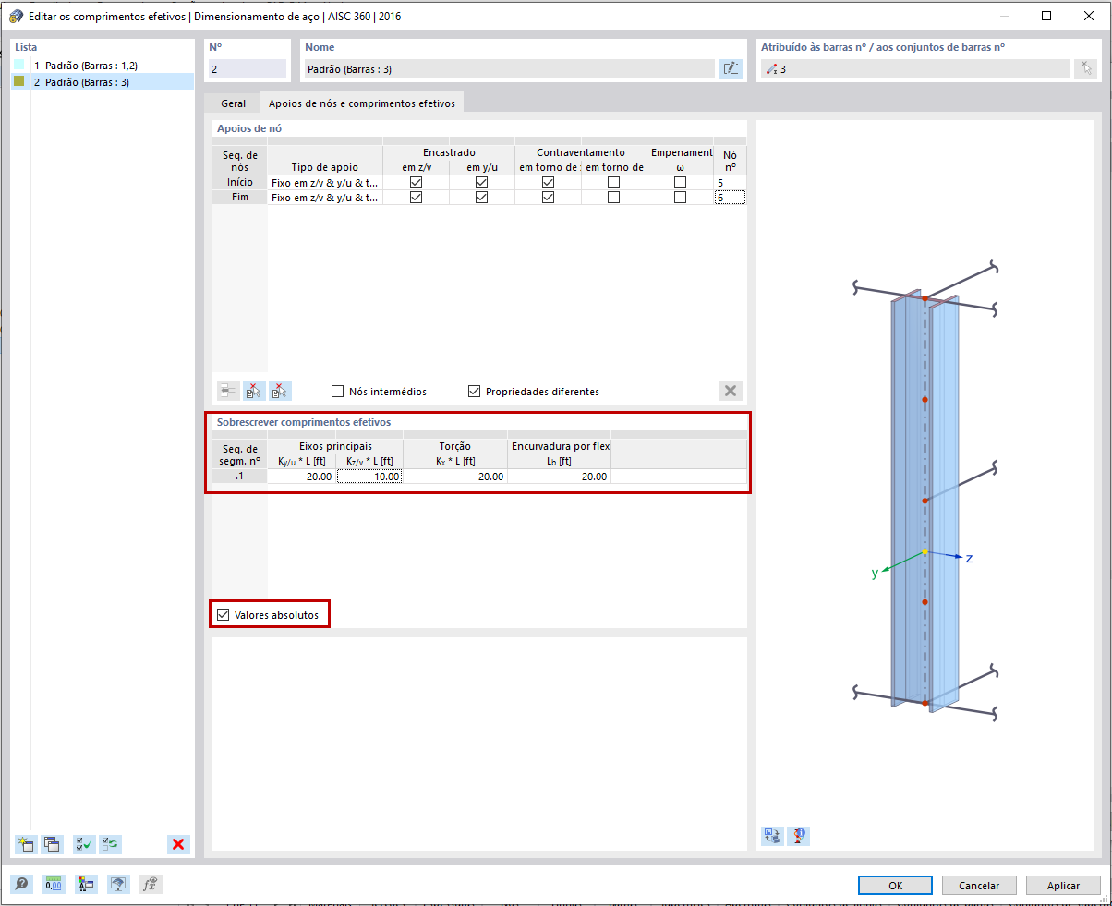Disable the Propriedades diferentes checkbox
Image resolution: width=1112 pixels, height=906 pixels.
click(x=475, y=391)
